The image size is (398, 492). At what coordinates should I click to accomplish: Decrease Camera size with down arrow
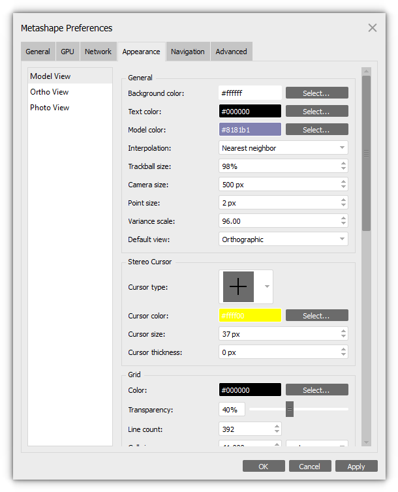coord(343,187)
